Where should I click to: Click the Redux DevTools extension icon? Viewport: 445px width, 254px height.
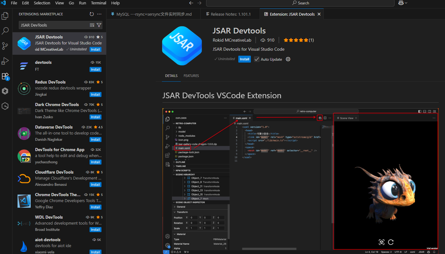pyautogui.click(x=24, y=89)
